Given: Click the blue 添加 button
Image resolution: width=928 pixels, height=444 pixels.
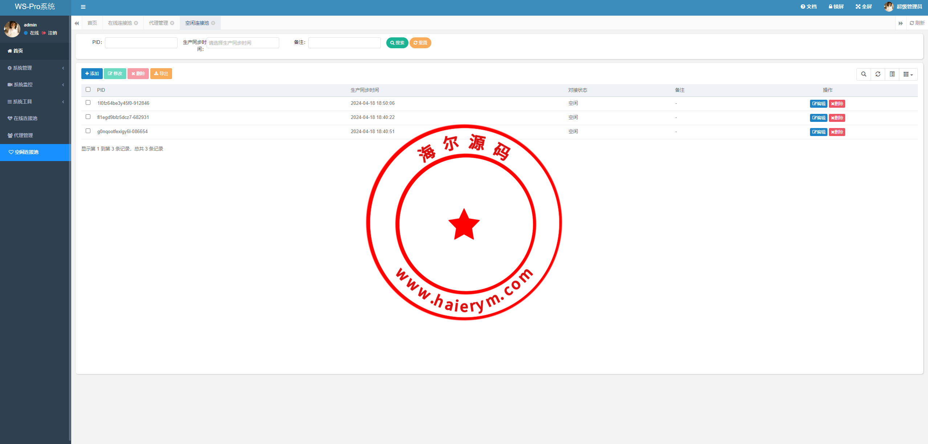Looking at the screenshot, I should tap(92, 74).
